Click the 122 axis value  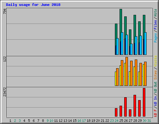tap(5, 59)
